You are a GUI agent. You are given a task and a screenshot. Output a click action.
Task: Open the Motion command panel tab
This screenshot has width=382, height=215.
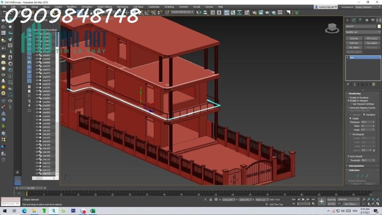click(366, 20)
